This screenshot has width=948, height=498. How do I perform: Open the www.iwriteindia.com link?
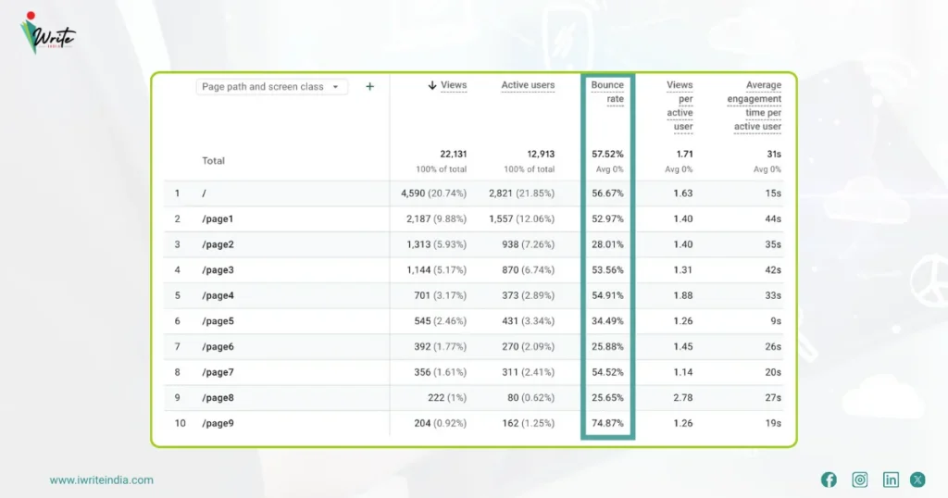click(x=102, y=479)
